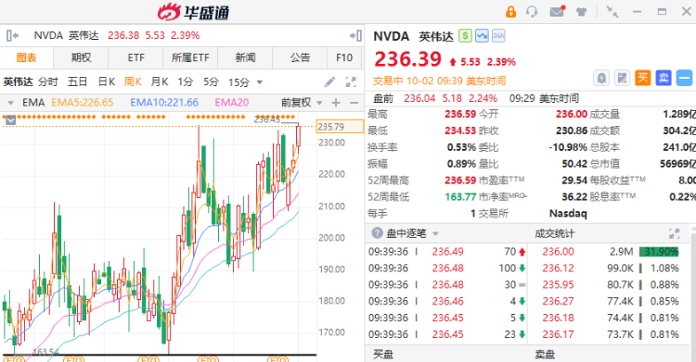This screenshot has width=696, height=362.
Task: Open the shirt skin theme icon
Action: tap(581, 12)
